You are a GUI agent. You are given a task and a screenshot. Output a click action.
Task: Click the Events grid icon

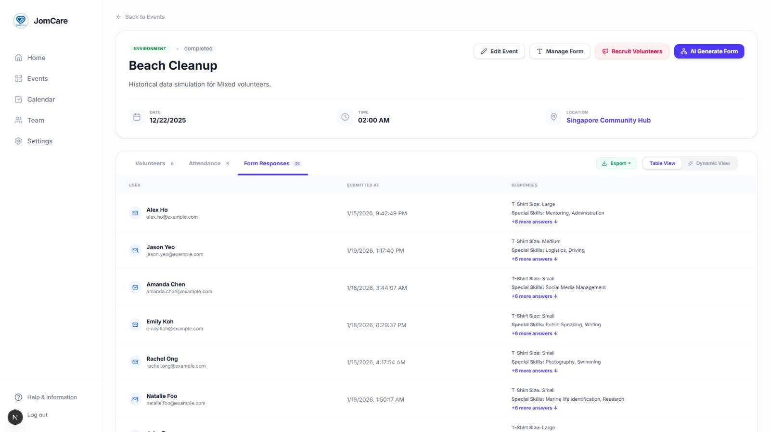pyautogui.click(x=18, y=79)
